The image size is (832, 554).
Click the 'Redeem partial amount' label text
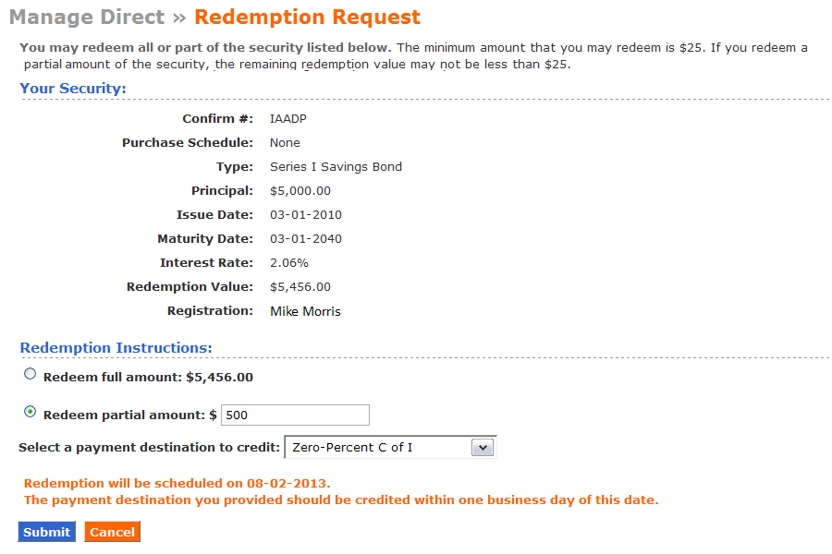click(124, 415)
